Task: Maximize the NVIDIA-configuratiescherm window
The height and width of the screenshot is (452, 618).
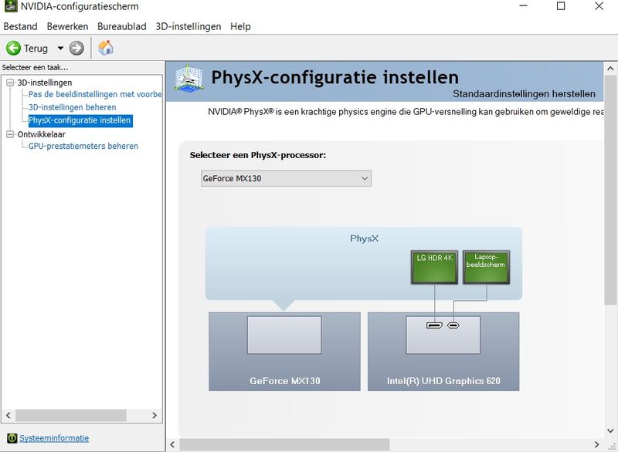Action: pos(561,6)
